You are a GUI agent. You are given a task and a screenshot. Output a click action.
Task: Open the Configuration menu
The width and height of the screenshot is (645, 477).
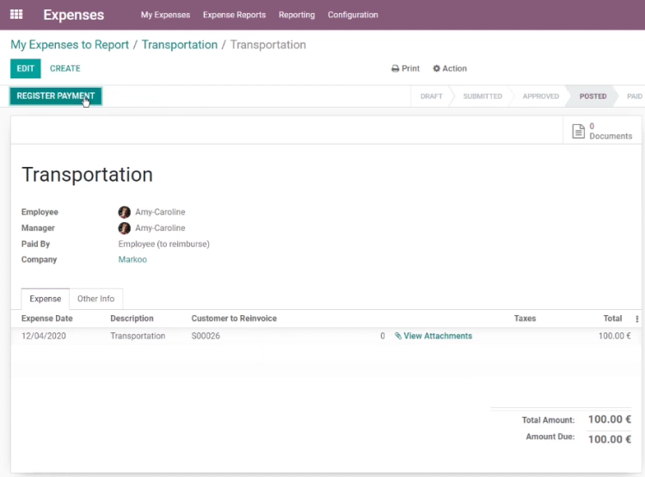(x=353, y=15)
